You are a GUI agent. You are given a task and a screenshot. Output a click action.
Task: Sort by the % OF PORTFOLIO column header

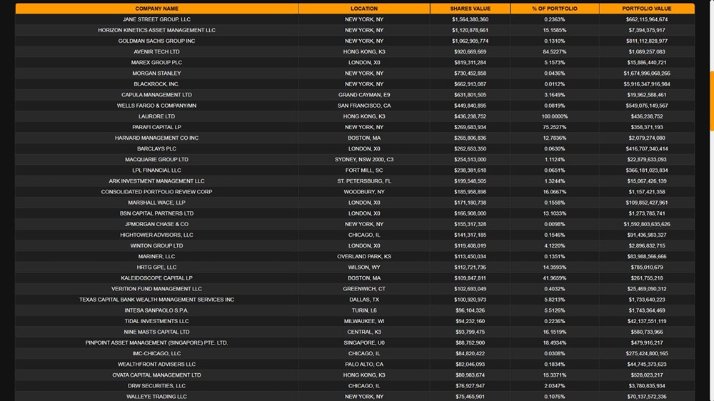555,9
